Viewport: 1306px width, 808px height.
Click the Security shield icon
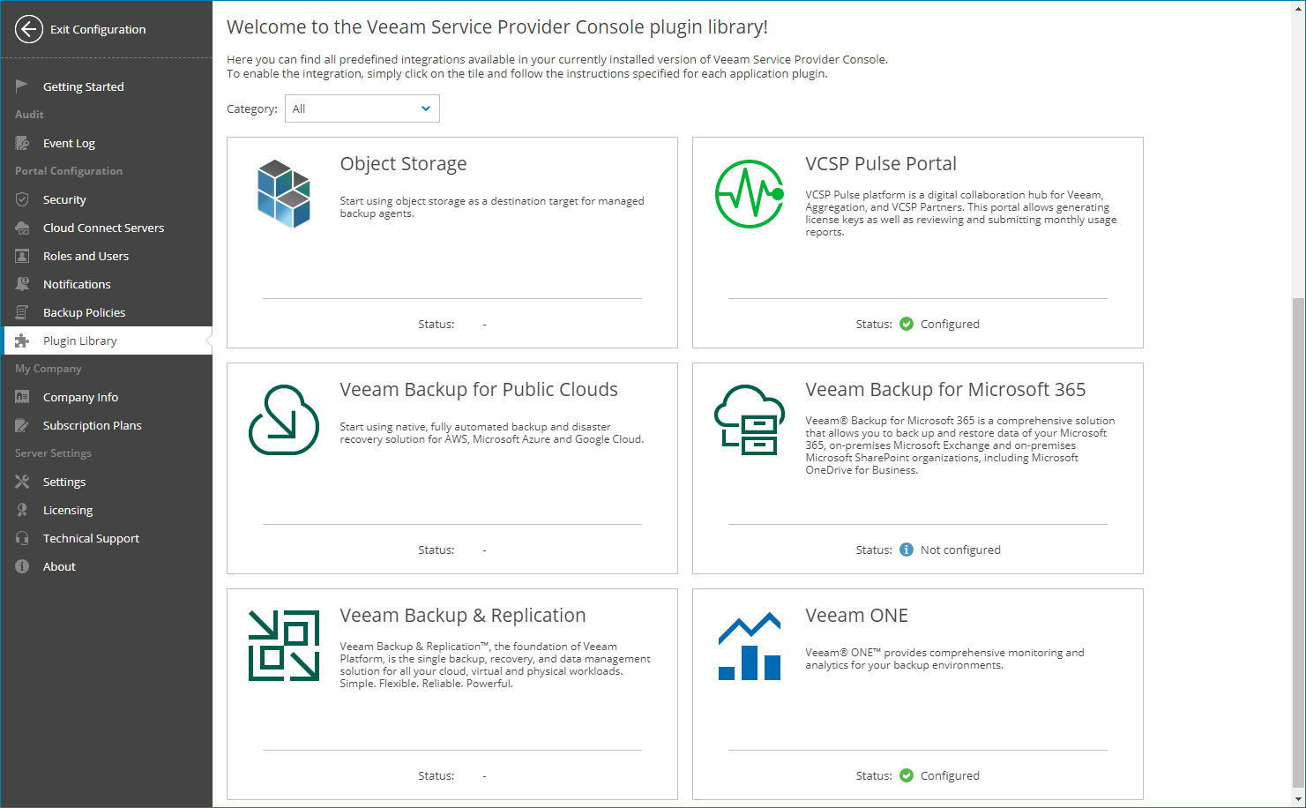[x=22, y=199]
